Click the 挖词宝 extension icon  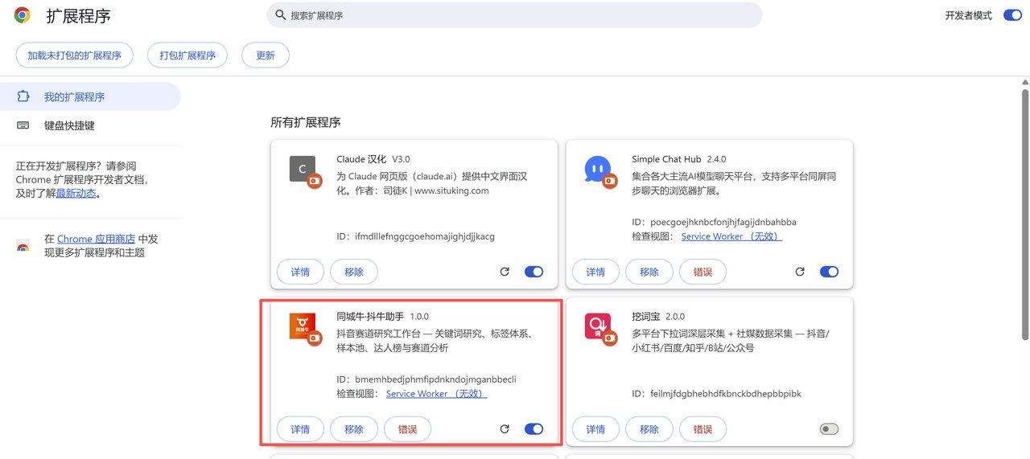pyautogui.click(x=598, y=326)
